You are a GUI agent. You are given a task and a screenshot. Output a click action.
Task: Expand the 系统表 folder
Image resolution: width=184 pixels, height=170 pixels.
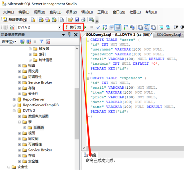(25, 127)
